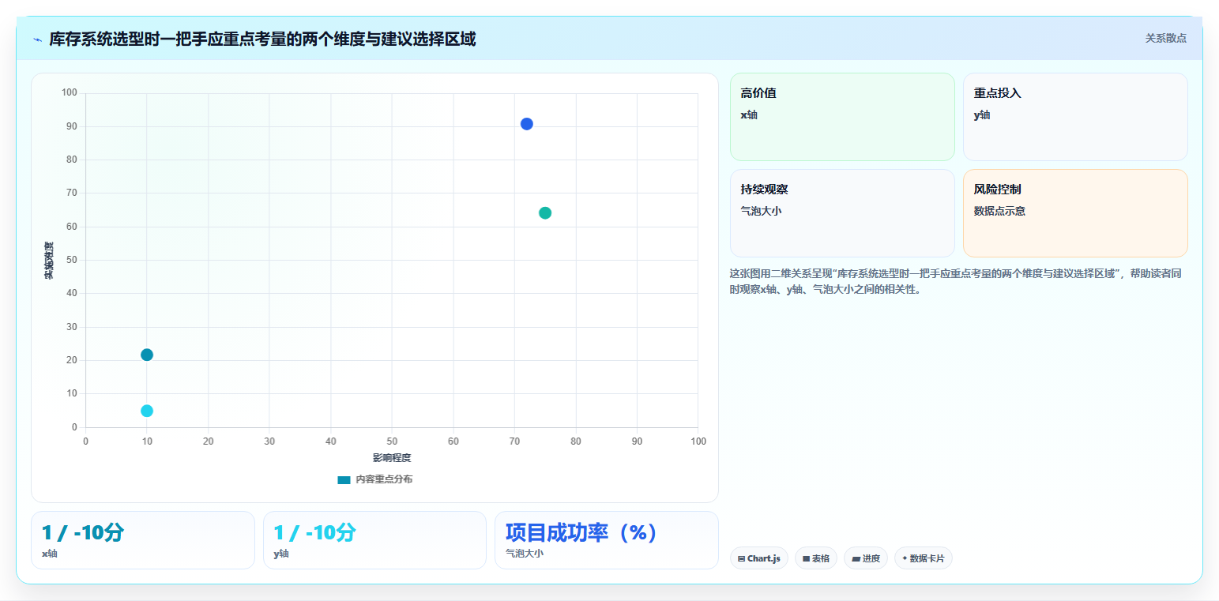Open the 风险控制 card
Screen dimensions: 1219x601
[1075, 213]
